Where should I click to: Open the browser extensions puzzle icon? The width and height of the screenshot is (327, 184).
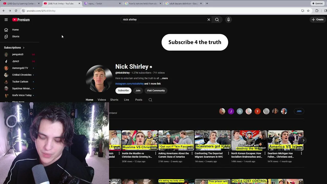coord(317,11)
